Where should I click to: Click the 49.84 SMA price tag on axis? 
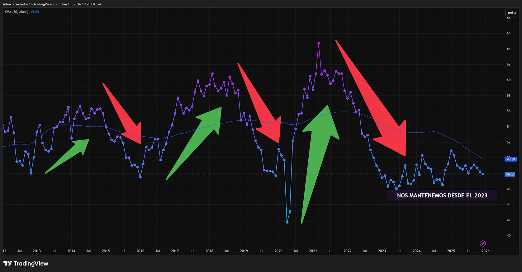(x=510, y=159)
